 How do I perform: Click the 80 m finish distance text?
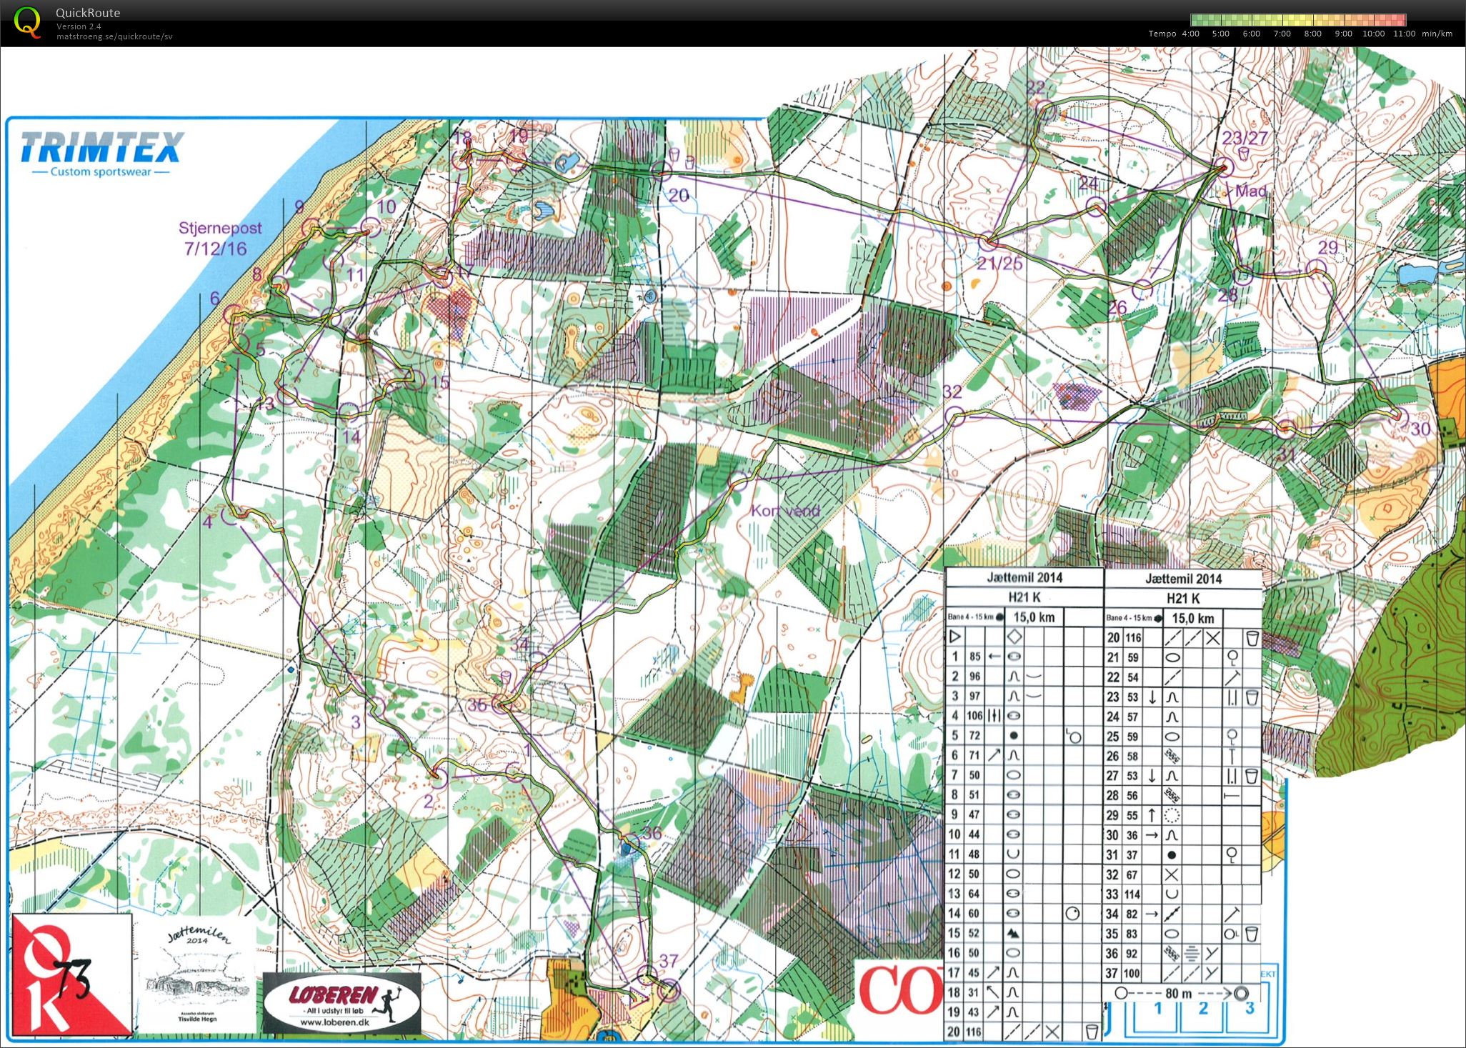[x=1178, y=993]
